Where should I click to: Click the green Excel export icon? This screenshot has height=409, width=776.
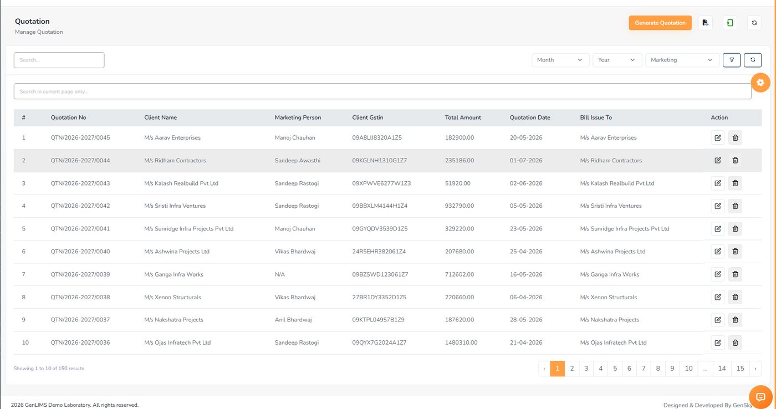[730, 23]
